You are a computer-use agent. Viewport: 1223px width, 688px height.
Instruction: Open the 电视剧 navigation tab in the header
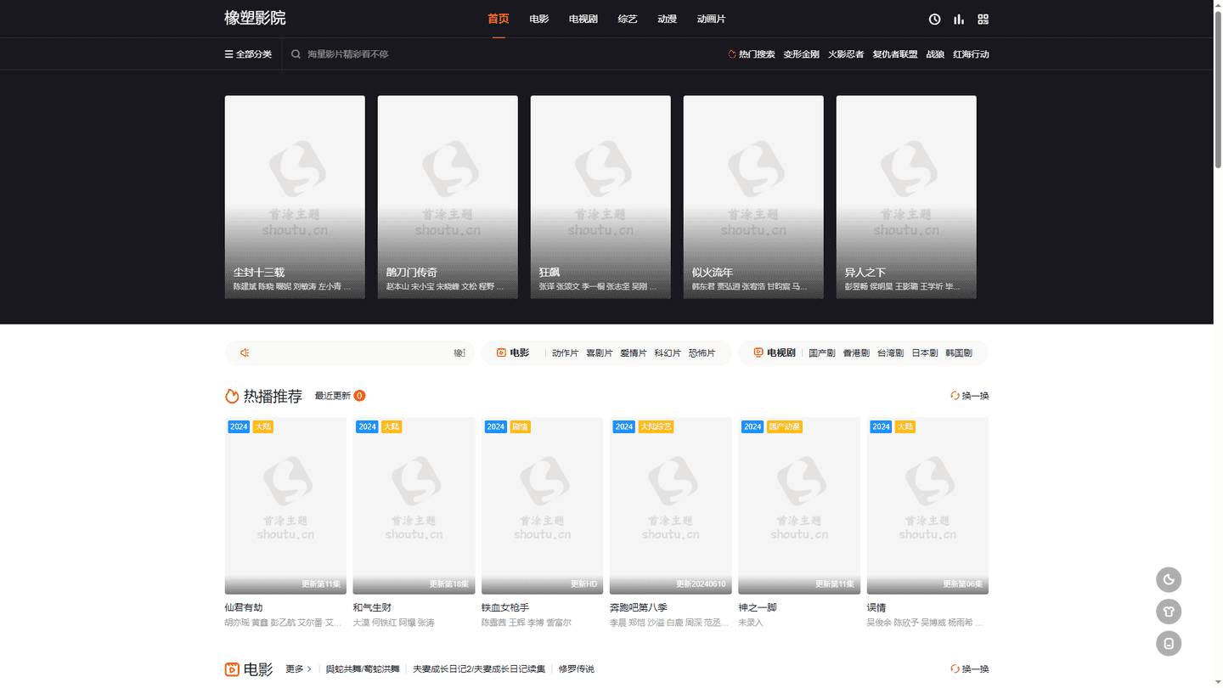(x=583, y=19)
